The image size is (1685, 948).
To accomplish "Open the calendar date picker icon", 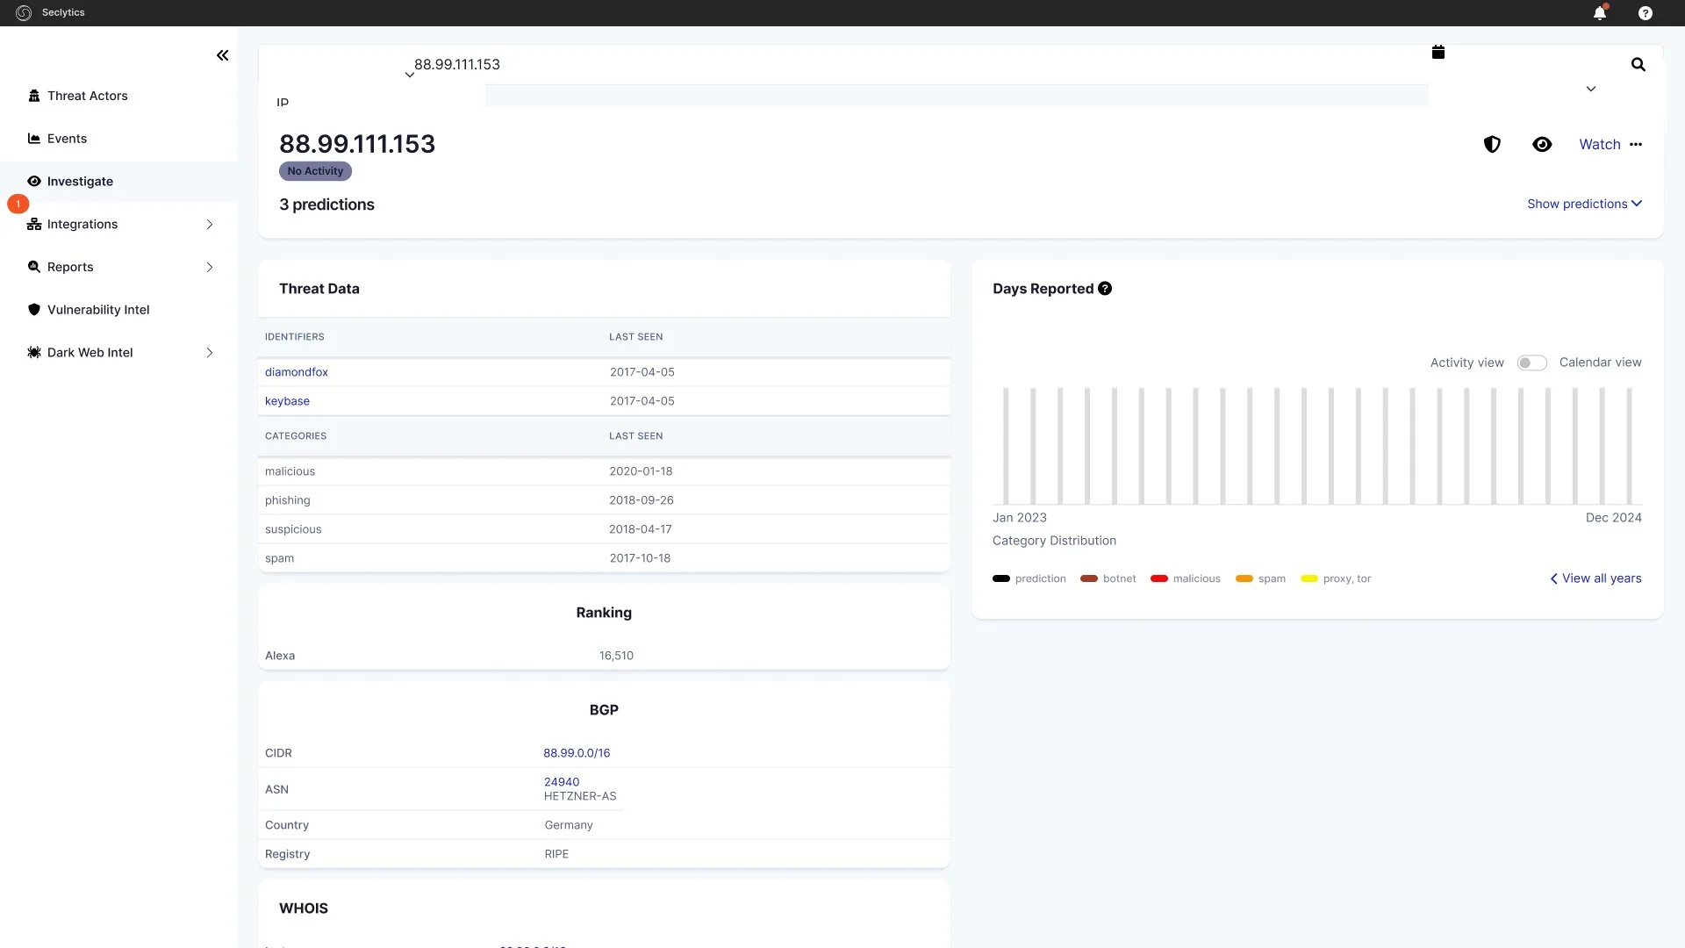I will coord(1438,53).
